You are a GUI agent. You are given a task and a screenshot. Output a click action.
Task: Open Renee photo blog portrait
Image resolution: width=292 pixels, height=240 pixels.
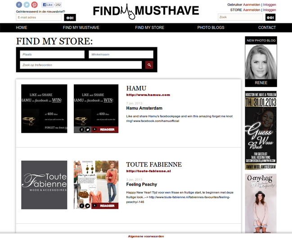coord(261,62)
